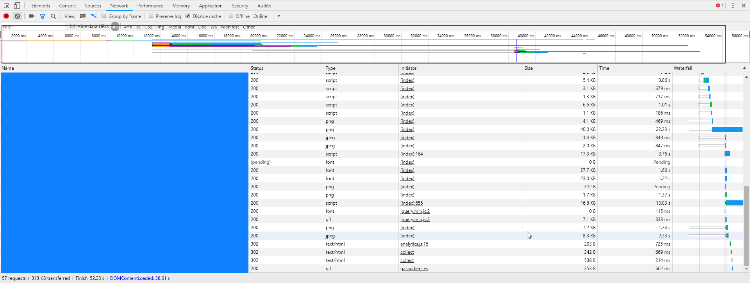
Task: Filter requests by Font type
Action: 190,27
